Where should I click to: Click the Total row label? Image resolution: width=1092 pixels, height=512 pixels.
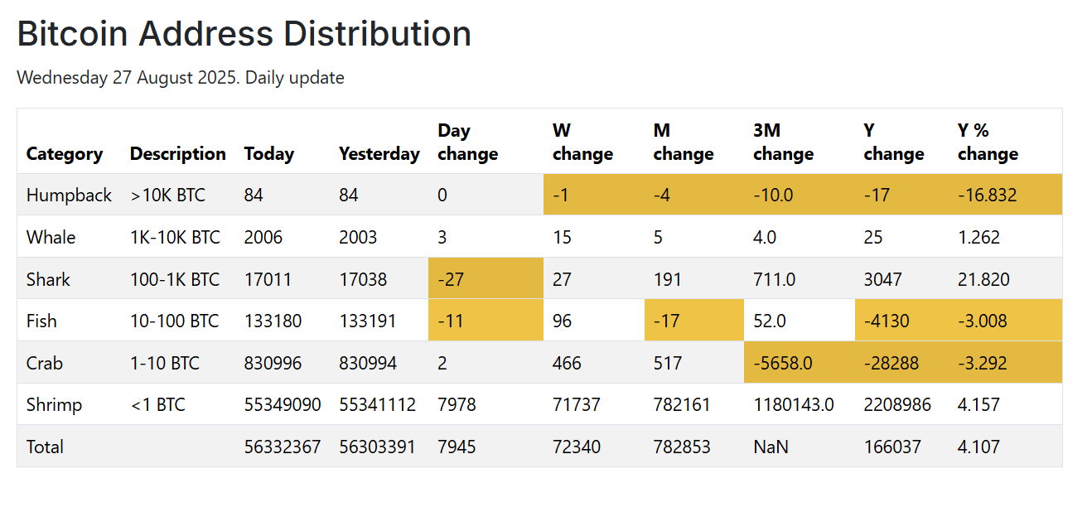[45, 447]
